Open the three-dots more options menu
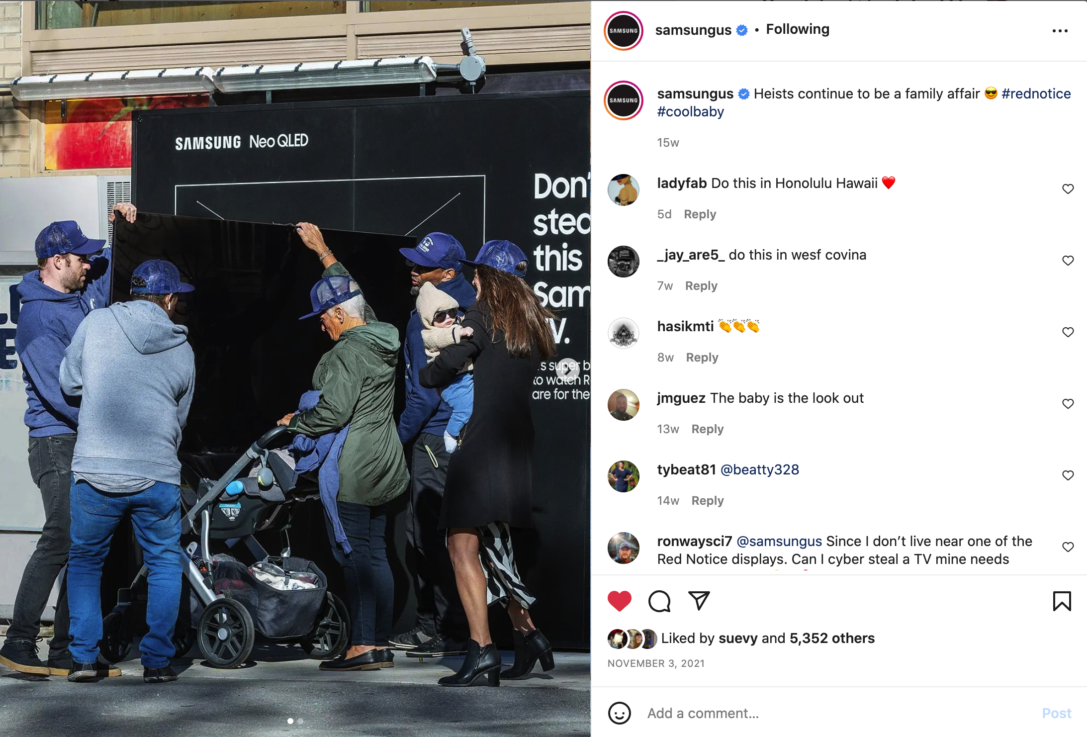The height and width of the screenshot is (737, 1087). (1060, 31)
